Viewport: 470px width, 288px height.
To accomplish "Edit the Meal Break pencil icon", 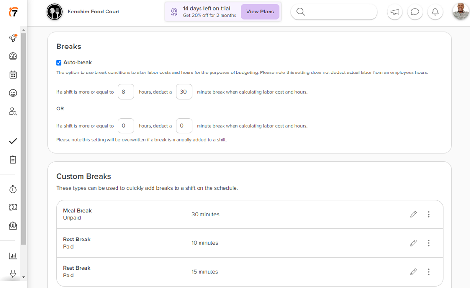I will click(413, 214).
